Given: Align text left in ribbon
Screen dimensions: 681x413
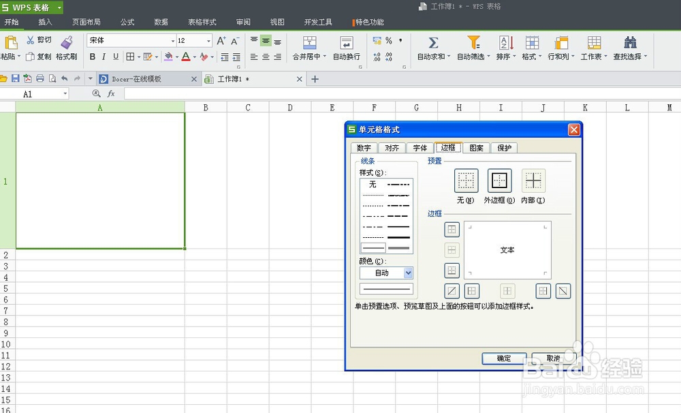Looking at the screenshot, I should [254, 57].
